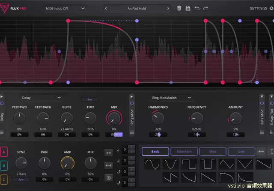The height and width of the screenshot is (191, 274).
Task: Toggle power for the Delay module
Action: pos(3,104)
